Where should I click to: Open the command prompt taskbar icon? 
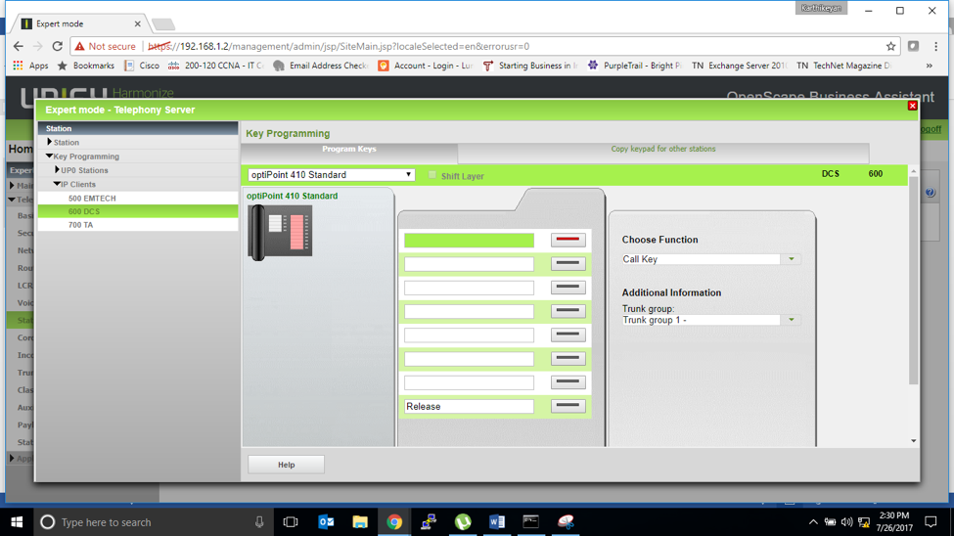click(531, 522)
